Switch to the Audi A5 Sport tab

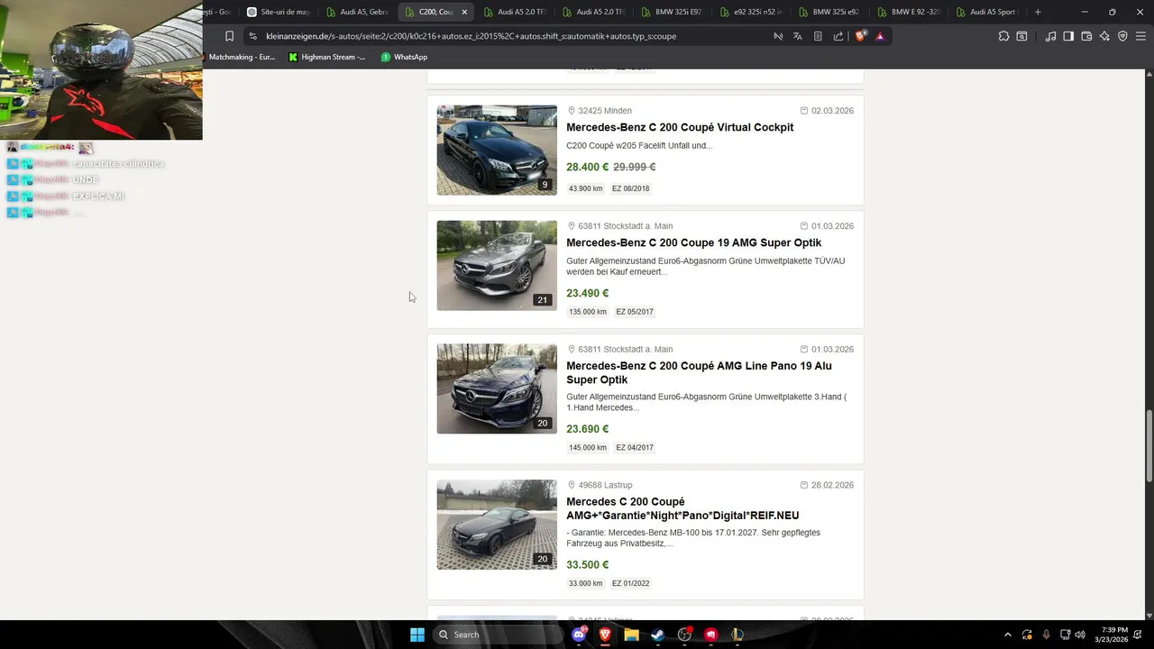click(987, 12)
